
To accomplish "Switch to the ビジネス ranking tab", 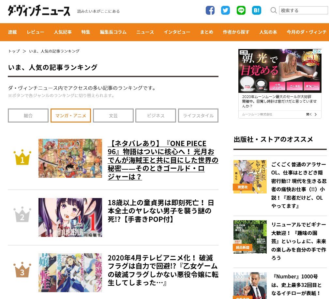I will (156, 115).
